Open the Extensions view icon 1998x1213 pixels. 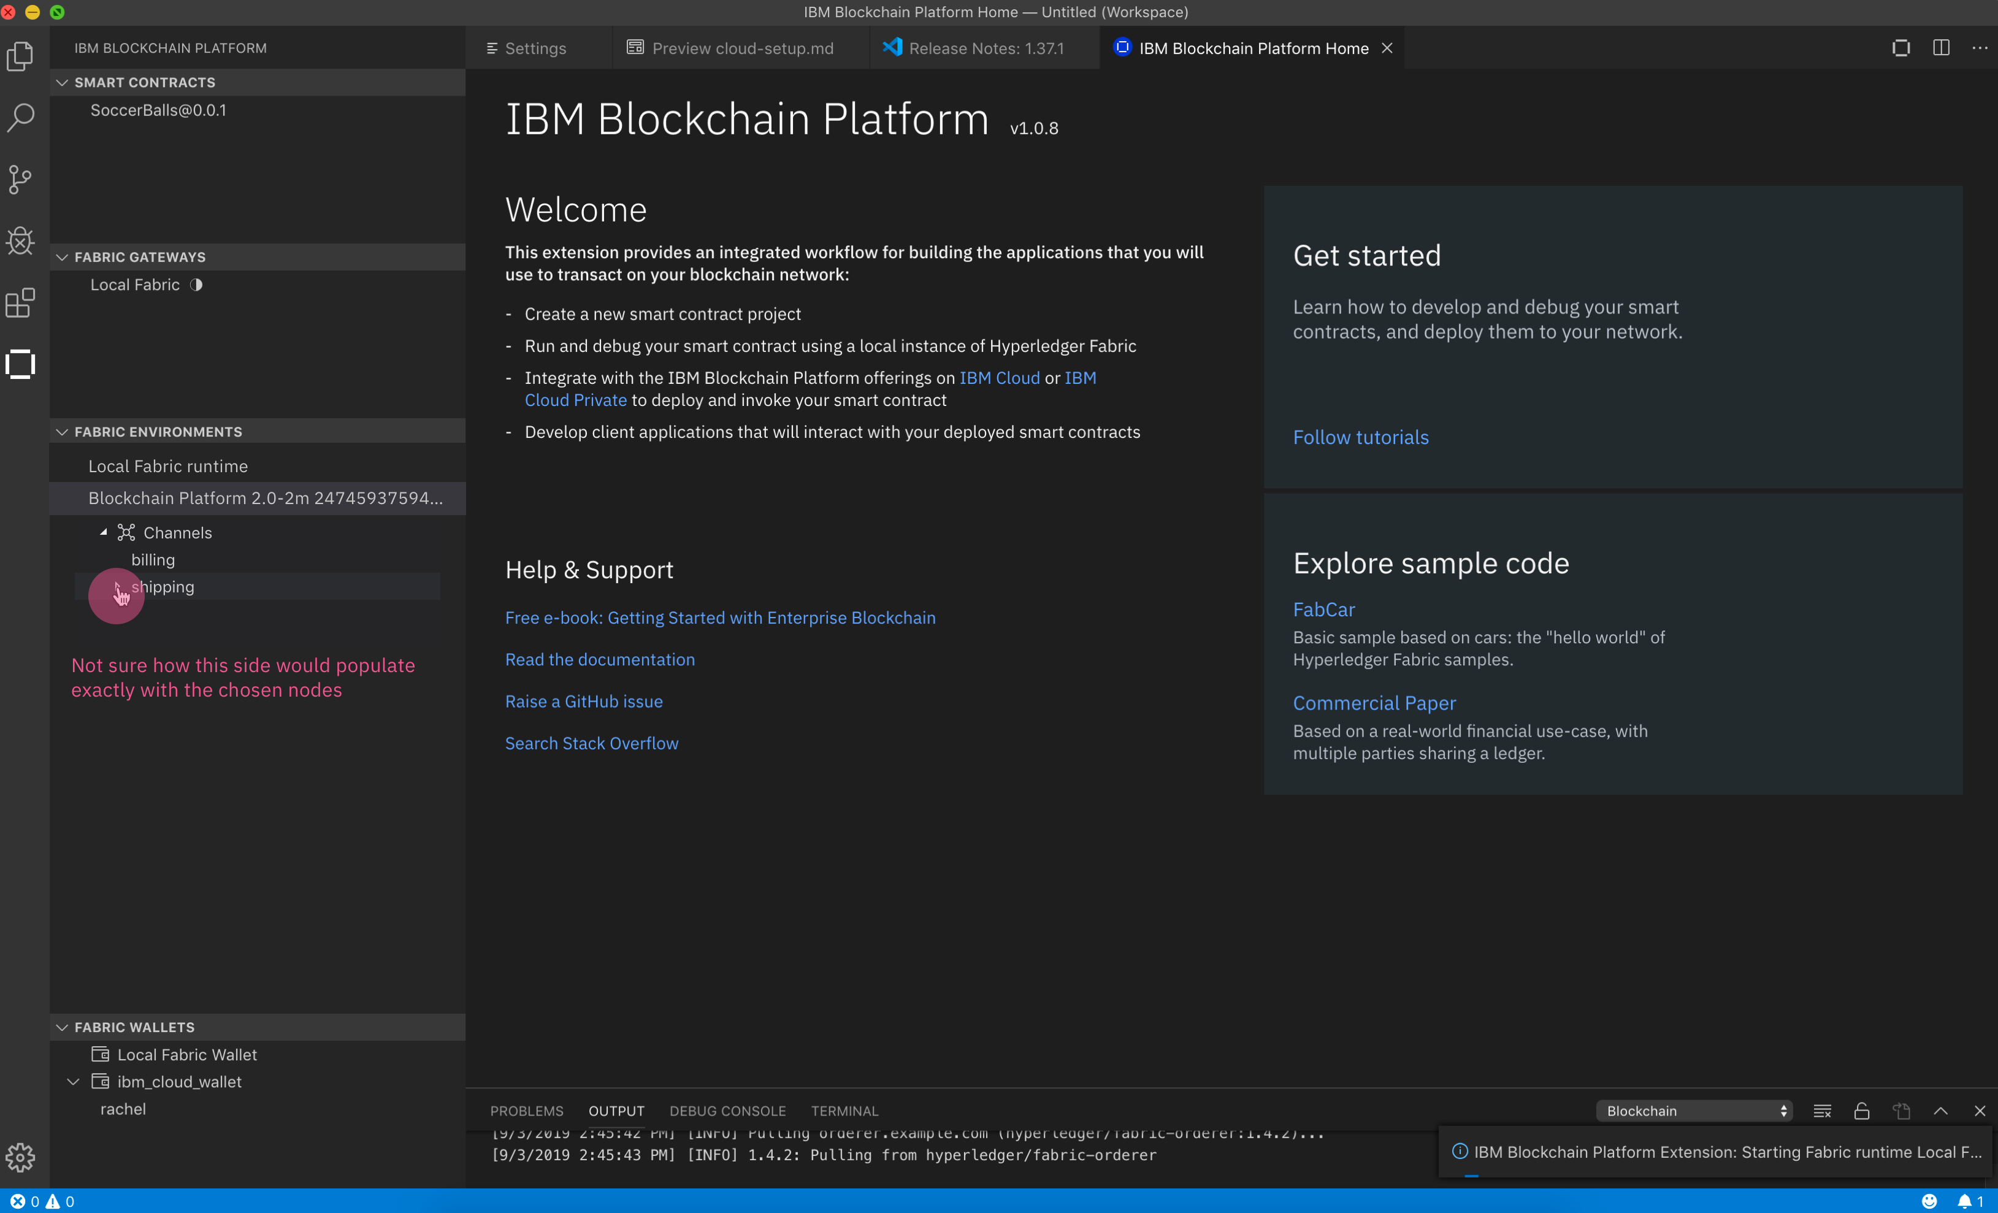pyautogui.click(x=20, y=302)
